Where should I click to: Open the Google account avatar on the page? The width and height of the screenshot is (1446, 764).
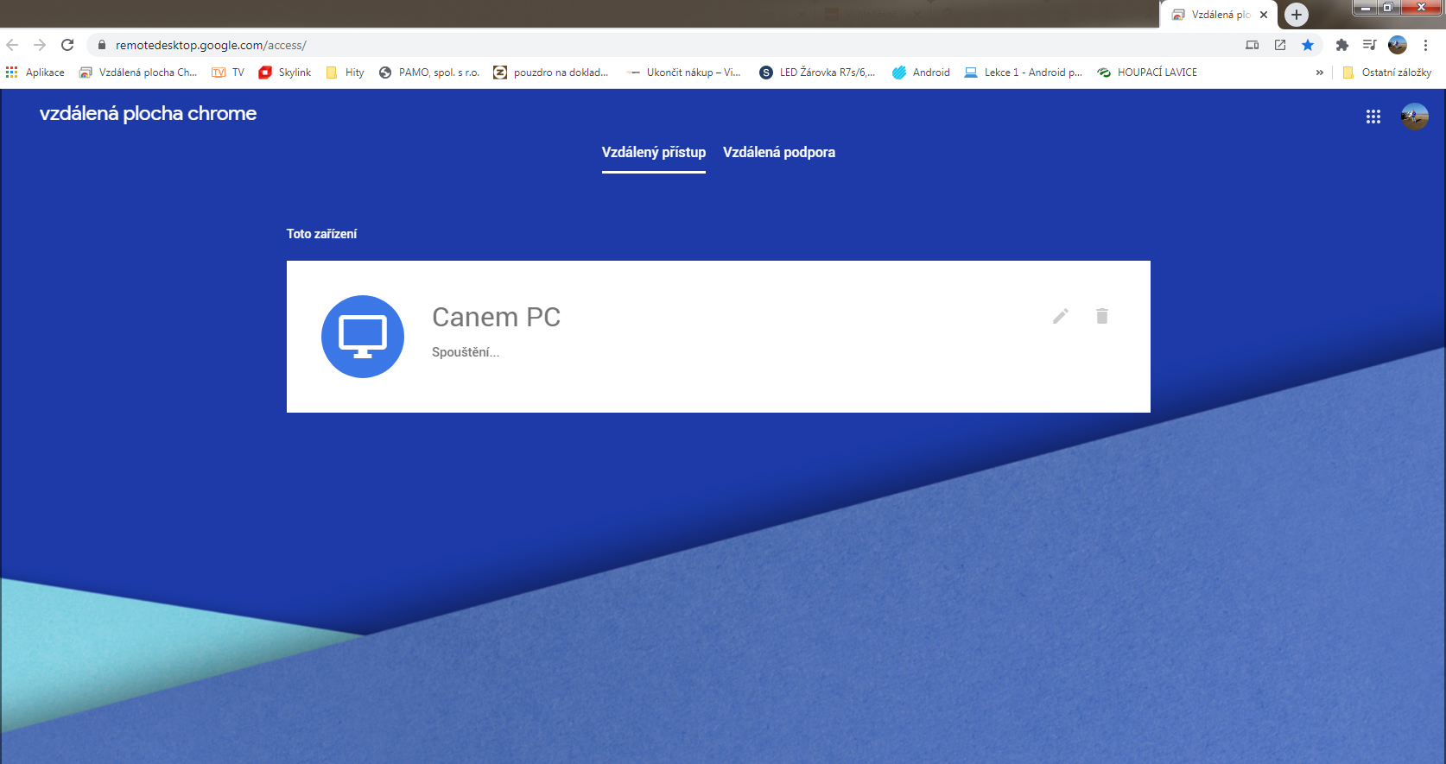[x=1415, y=117]
